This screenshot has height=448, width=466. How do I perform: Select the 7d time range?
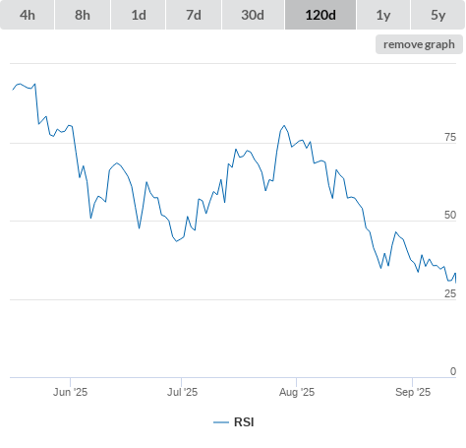click(194, 15)
